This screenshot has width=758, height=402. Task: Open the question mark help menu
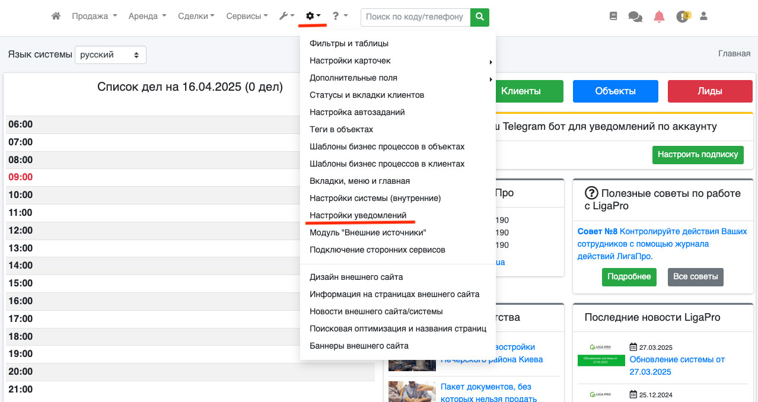pos(339,17)
